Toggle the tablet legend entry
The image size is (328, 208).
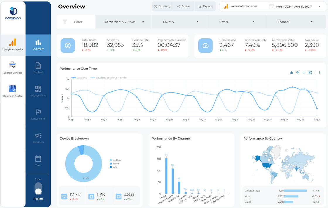tap(114, 167)
